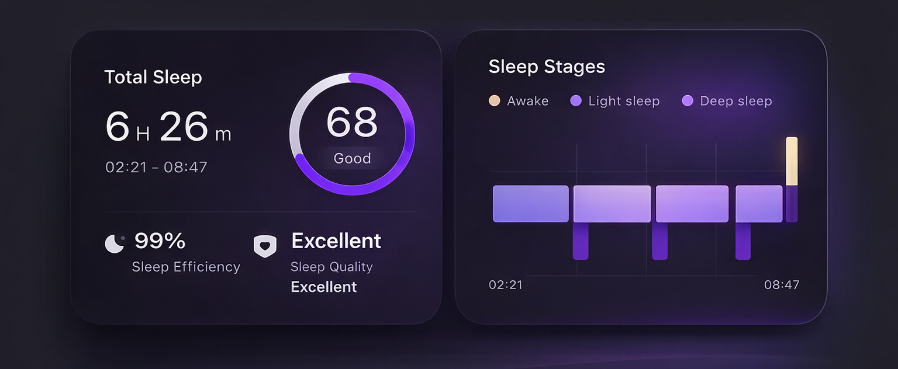898x369 pixels.
Task: Click the Awake legend color dot
Action: coord(495,101)
